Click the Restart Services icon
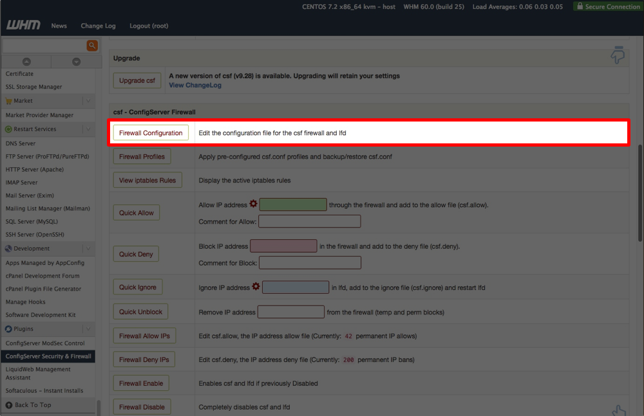This screenshot has width=644, height=416. 9,130
